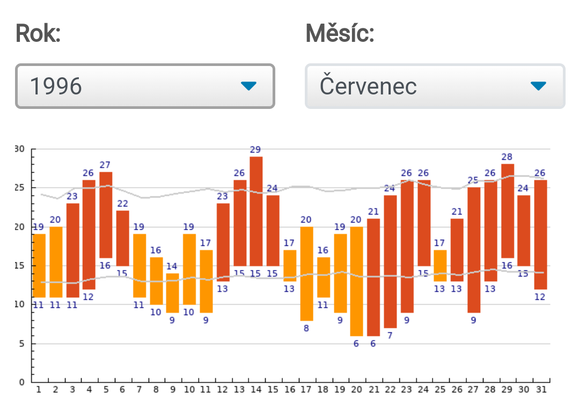Click the Rok: label
Viewport: 579px width, 403px height.
38,34
